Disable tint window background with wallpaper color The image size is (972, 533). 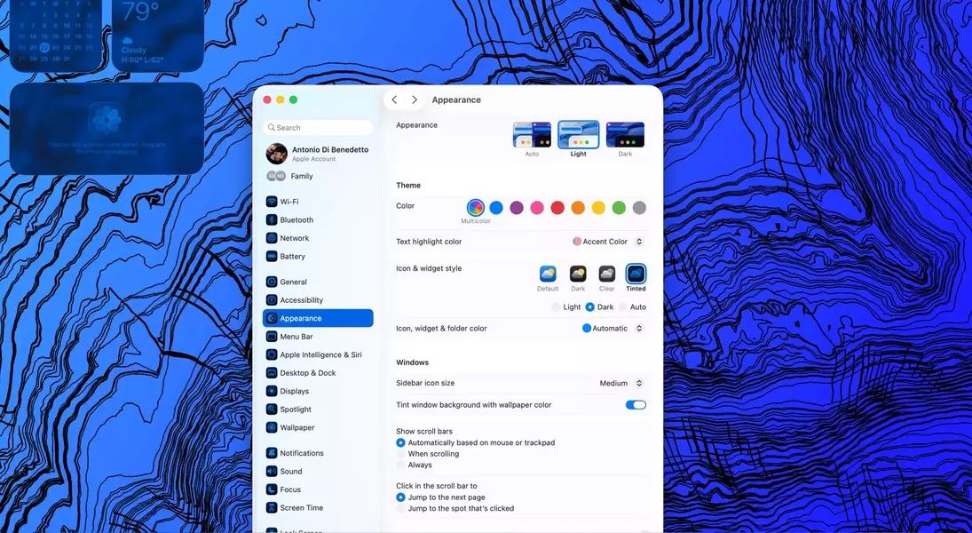636,405
